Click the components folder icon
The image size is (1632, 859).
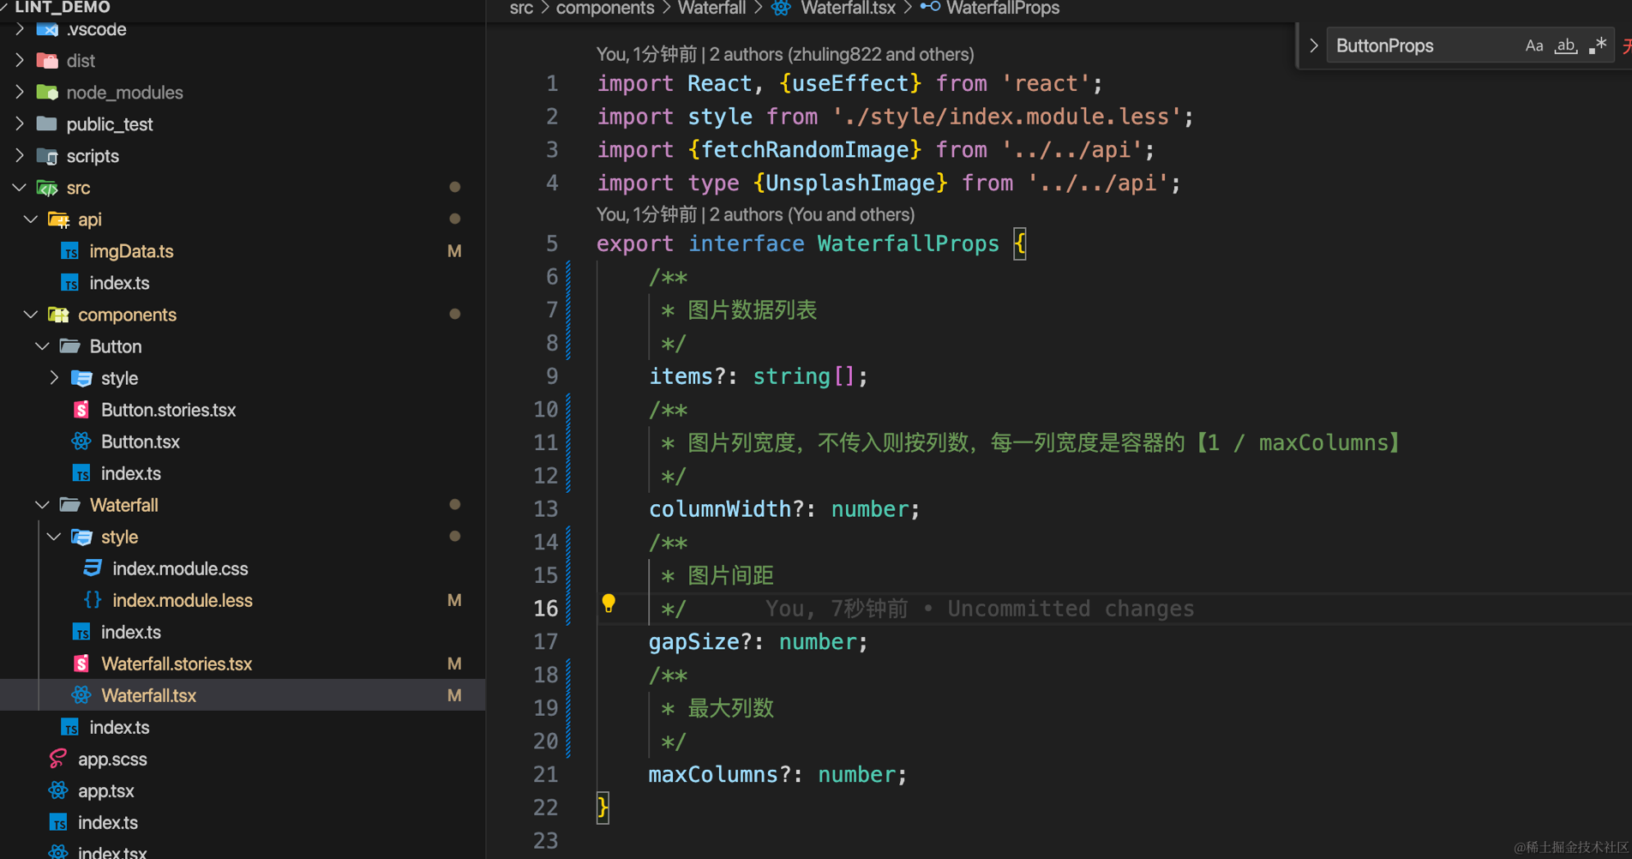58,315
